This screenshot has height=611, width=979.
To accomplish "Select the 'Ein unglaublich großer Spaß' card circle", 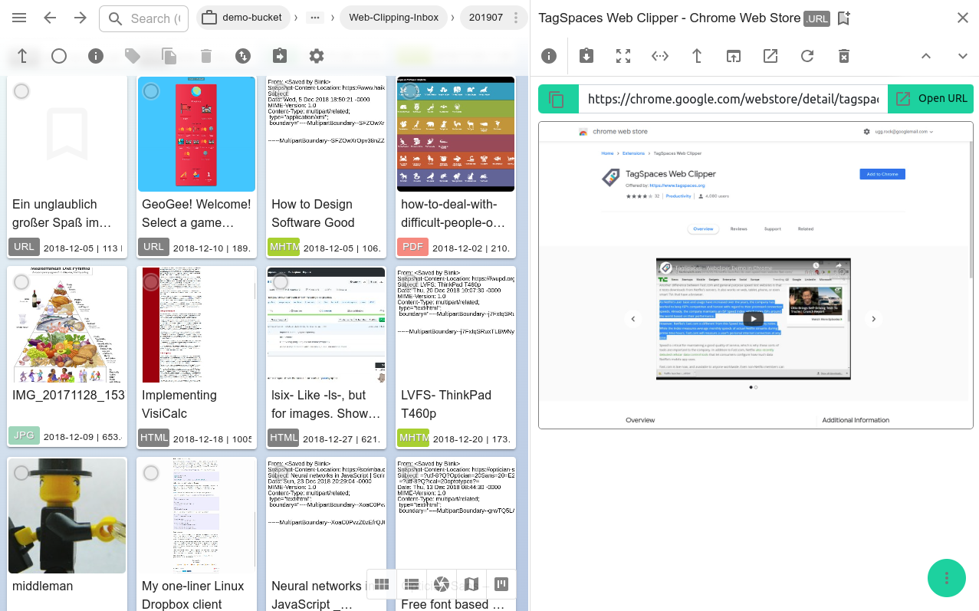I will [21, 91].
